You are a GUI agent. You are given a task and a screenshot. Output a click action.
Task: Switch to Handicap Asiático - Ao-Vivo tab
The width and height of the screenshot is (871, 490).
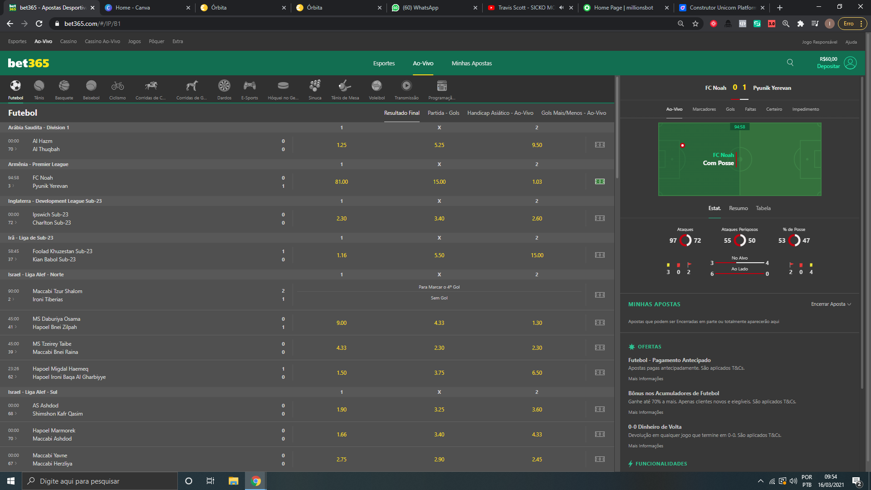coord(500,113)
